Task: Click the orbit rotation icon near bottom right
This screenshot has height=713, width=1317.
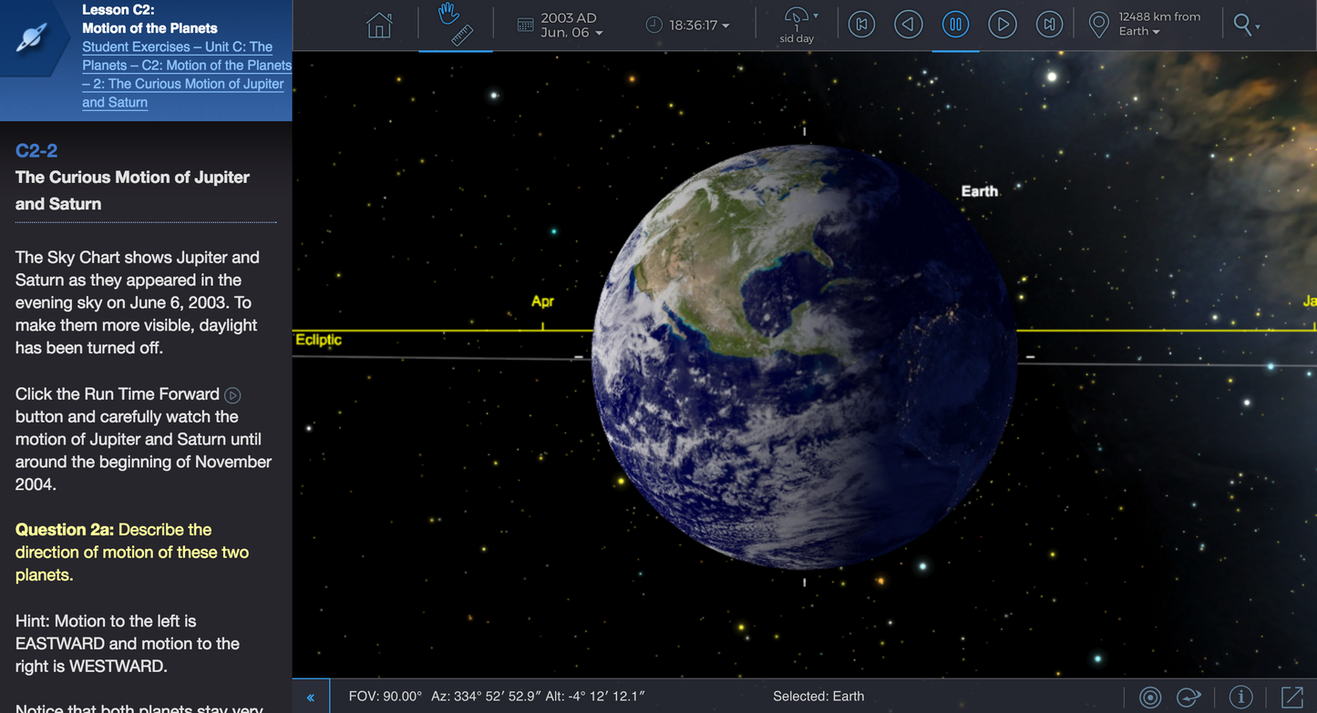Action: point(1188,696)
